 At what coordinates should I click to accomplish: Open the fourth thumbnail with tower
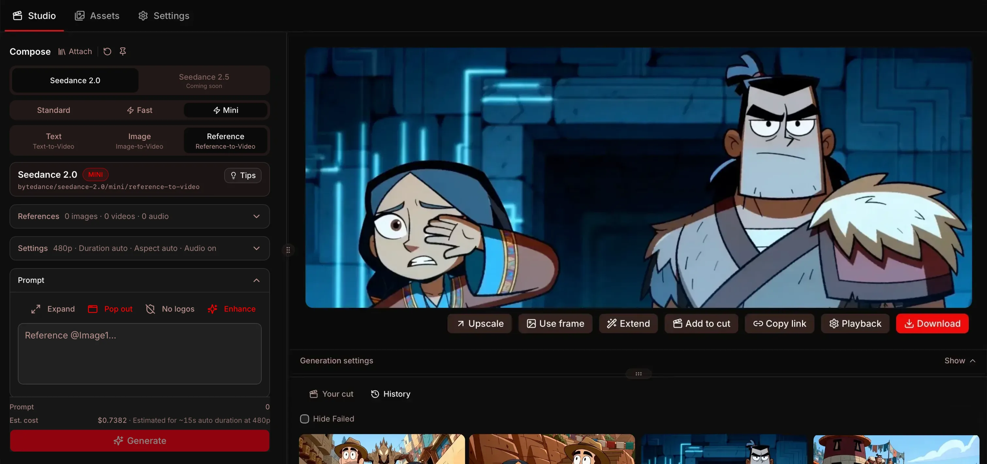[x=896, y=449]
